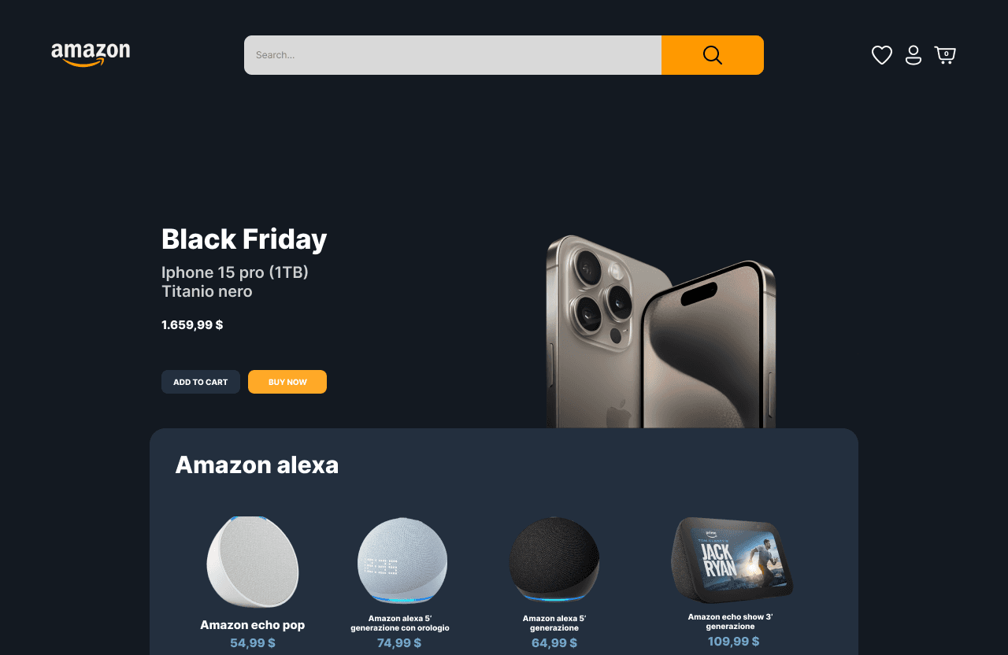Open the user account icon

913,55
